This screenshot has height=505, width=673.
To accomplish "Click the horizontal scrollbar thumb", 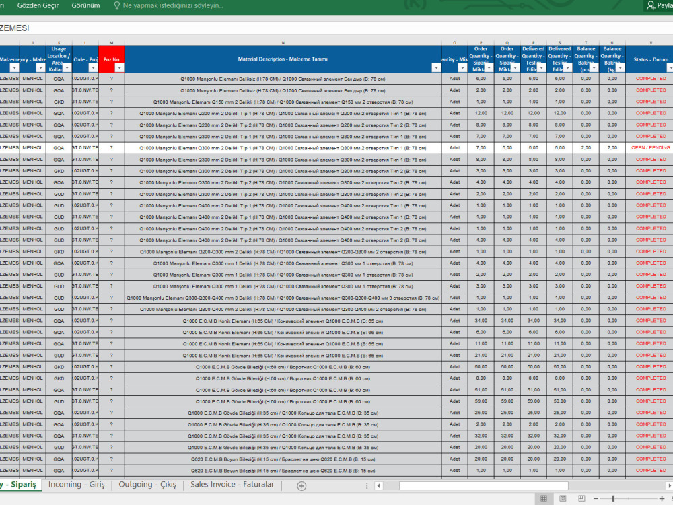I will point(484,485).
